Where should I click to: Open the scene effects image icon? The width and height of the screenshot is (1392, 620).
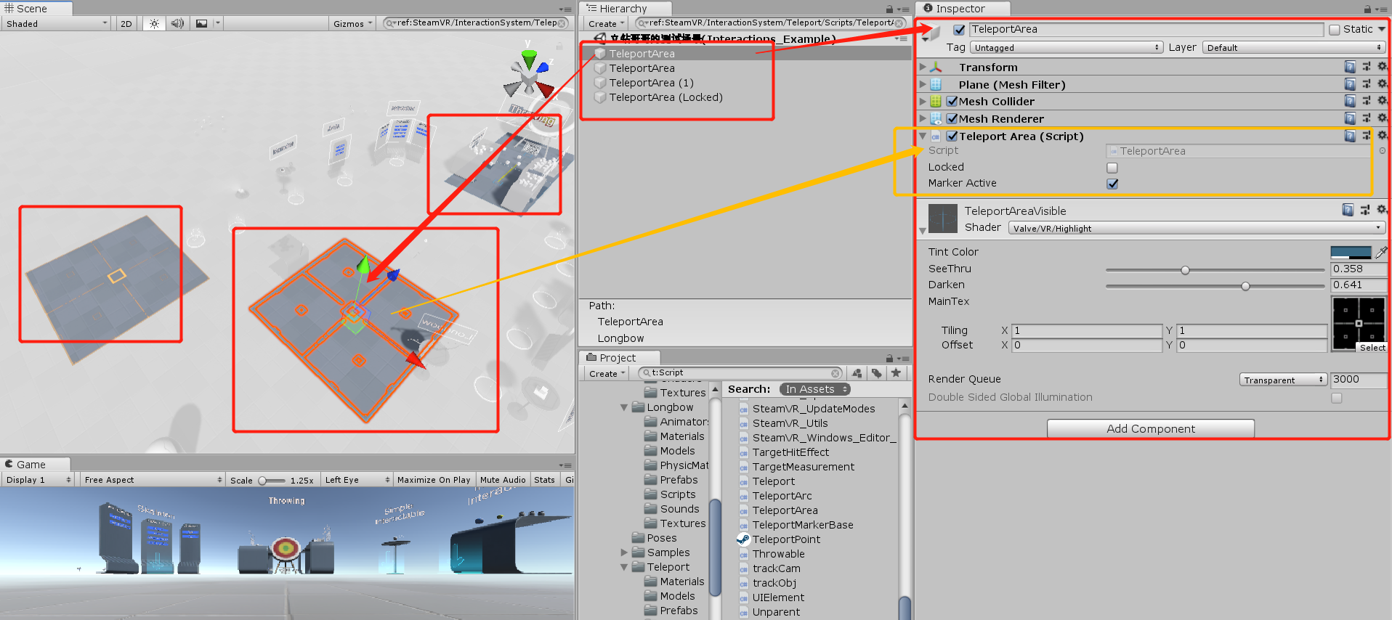click(202, 23)
